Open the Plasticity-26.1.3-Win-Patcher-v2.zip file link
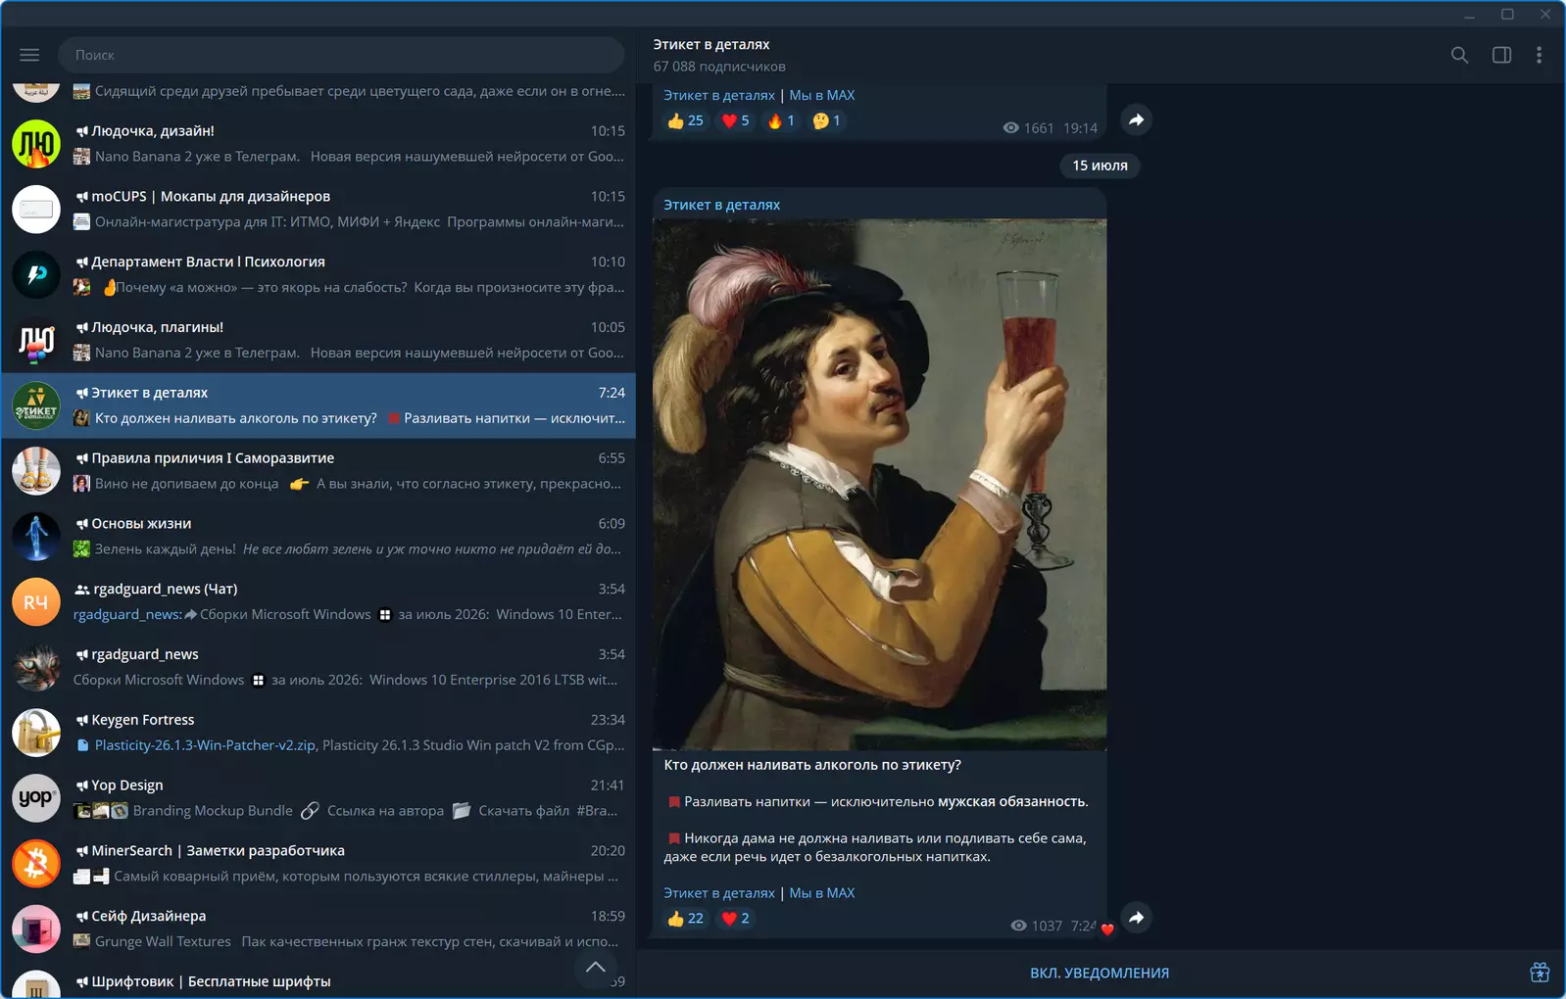Screen dimensions: 1566x999 pyautogui.click(x=205, y=745)
